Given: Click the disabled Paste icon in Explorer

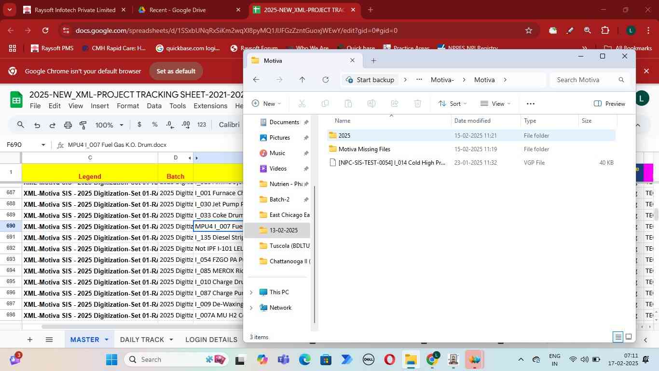Looking at the screenshot, I should click(x=348, y=103).
